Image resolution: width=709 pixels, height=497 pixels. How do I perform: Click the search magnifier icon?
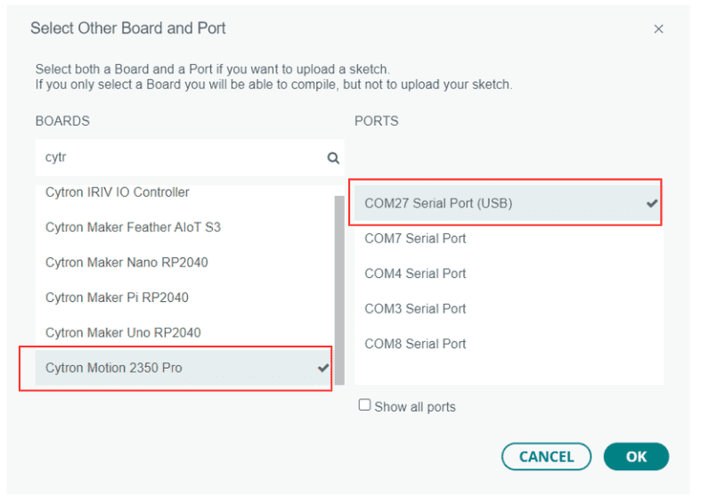pyautogui.click(x=333, y=158)
